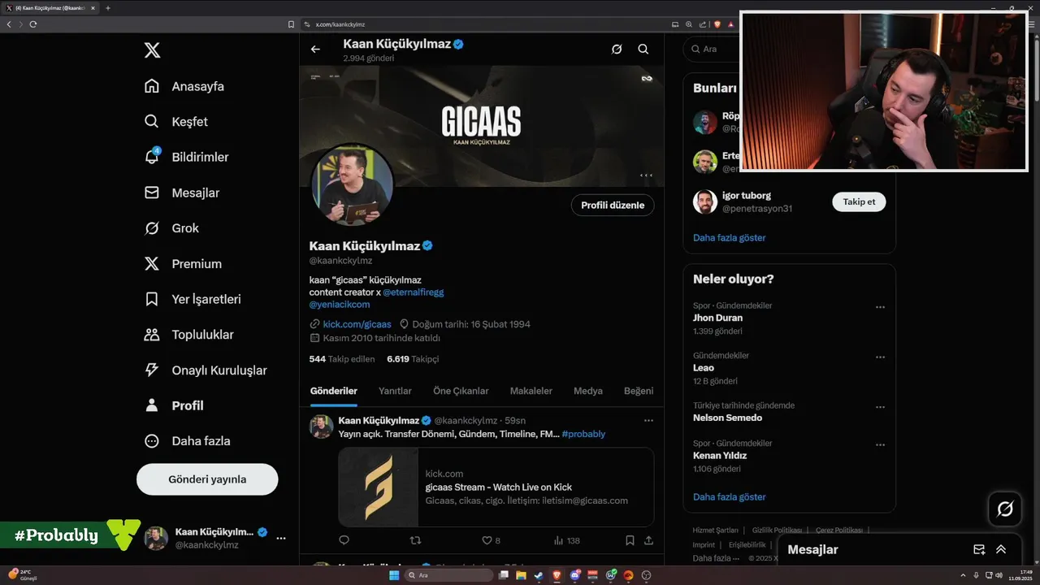Open the Anasayfa home icon
1040x585 pixels.
click(152, 86)
